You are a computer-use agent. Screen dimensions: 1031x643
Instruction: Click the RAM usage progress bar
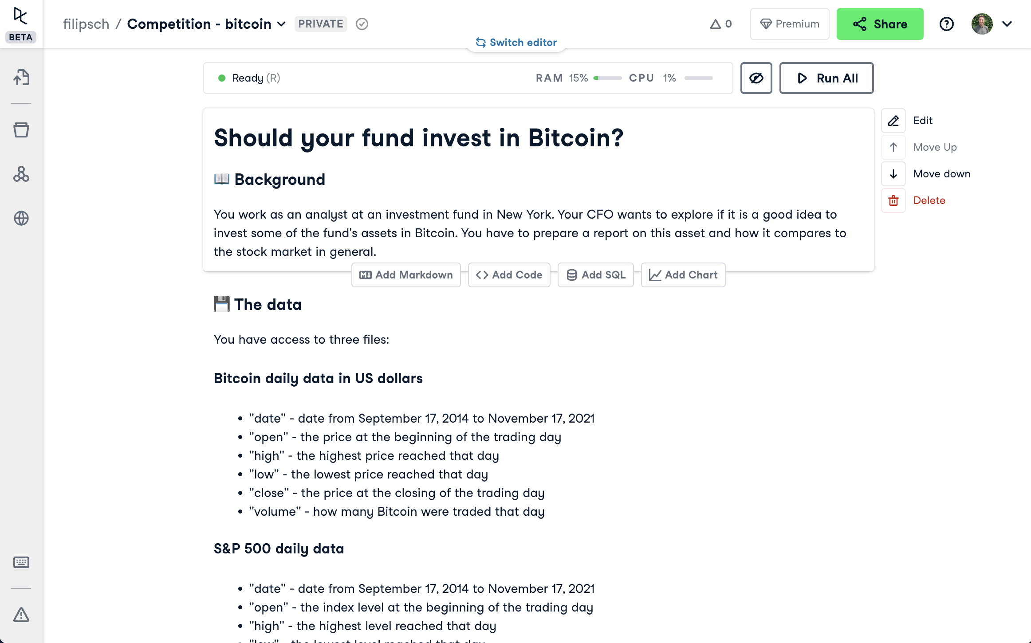[x=608, y=78]
